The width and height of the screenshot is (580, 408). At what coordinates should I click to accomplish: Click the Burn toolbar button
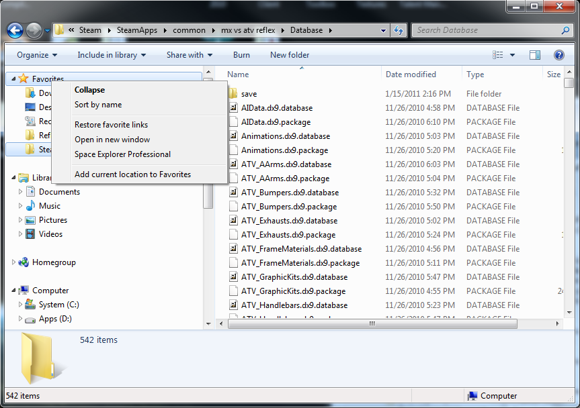(241, 54)
